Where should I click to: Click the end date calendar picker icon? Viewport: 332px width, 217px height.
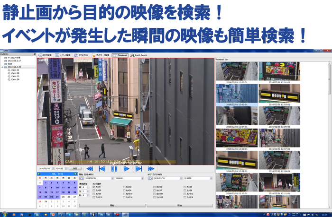point(150,178)
